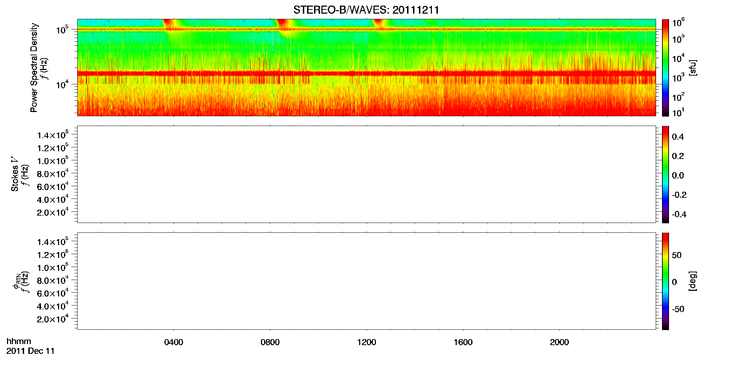The width and height of the screenshot is (733, 378).
Task: Select the 1600 time tick label
Action: click(463, 342)
